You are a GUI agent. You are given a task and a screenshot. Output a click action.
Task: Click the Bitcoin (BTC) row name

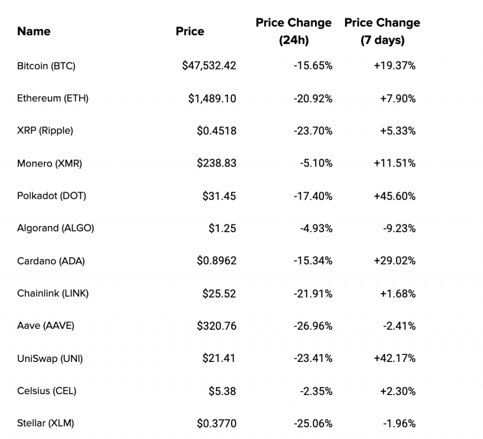pyautogui.click(x=46, y=66)
